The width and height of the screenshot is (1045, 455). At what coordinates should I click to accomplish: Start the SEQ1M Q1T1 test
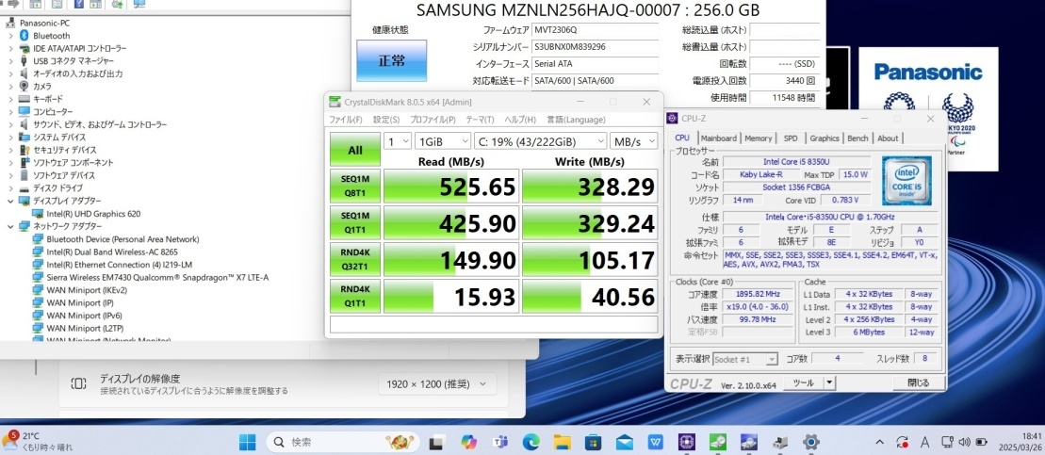pos(355,222)
